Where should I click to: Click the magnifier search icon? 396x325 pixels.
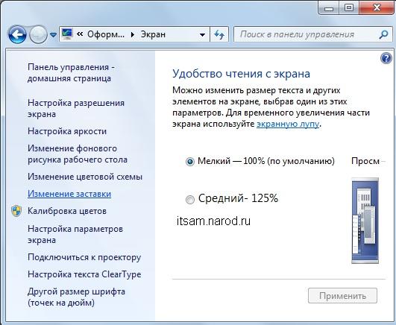[x=383, y=34]
